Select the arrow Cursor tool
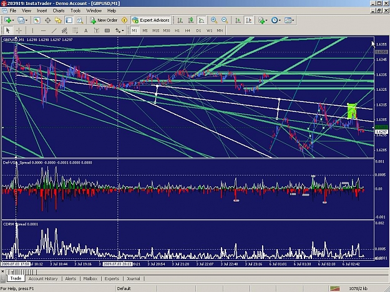Image resolution: width=390 pixels, height=292 pixels. point(7,31)
